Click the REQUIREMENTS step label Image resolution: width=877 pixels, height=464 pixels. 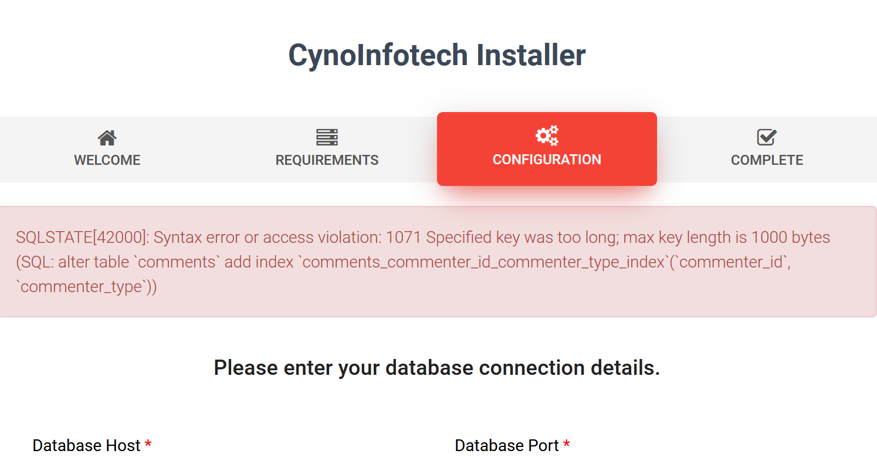pyautogui.click(x=327, y=160)
